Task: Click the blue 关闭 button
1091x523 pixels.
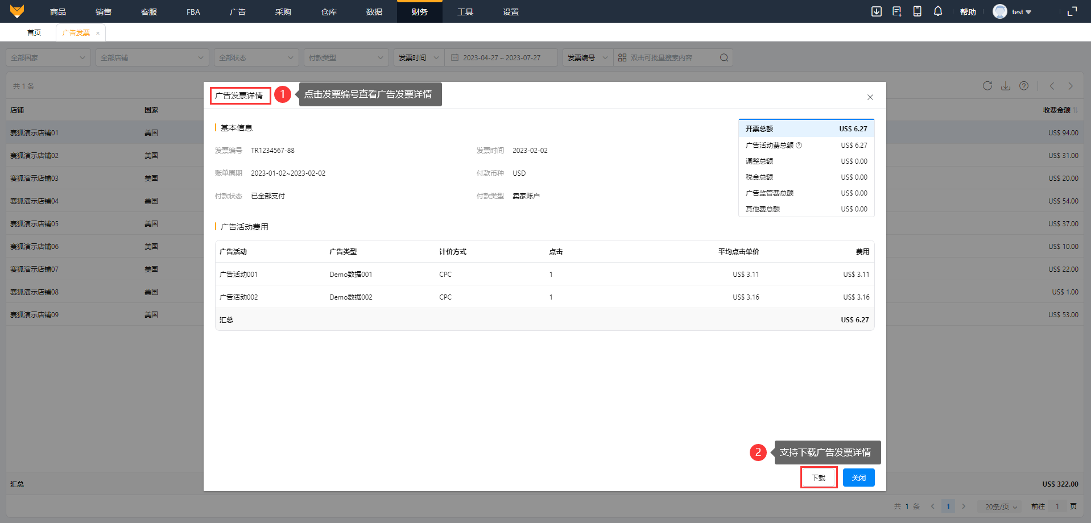Action: tap(858, 478)
